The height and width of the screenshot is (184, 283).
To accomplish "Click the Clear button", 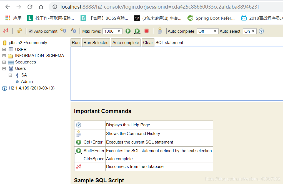I will (x=148, y=42).
